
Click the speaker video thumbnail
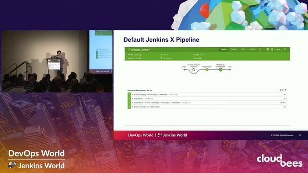[x=57, y=61]
